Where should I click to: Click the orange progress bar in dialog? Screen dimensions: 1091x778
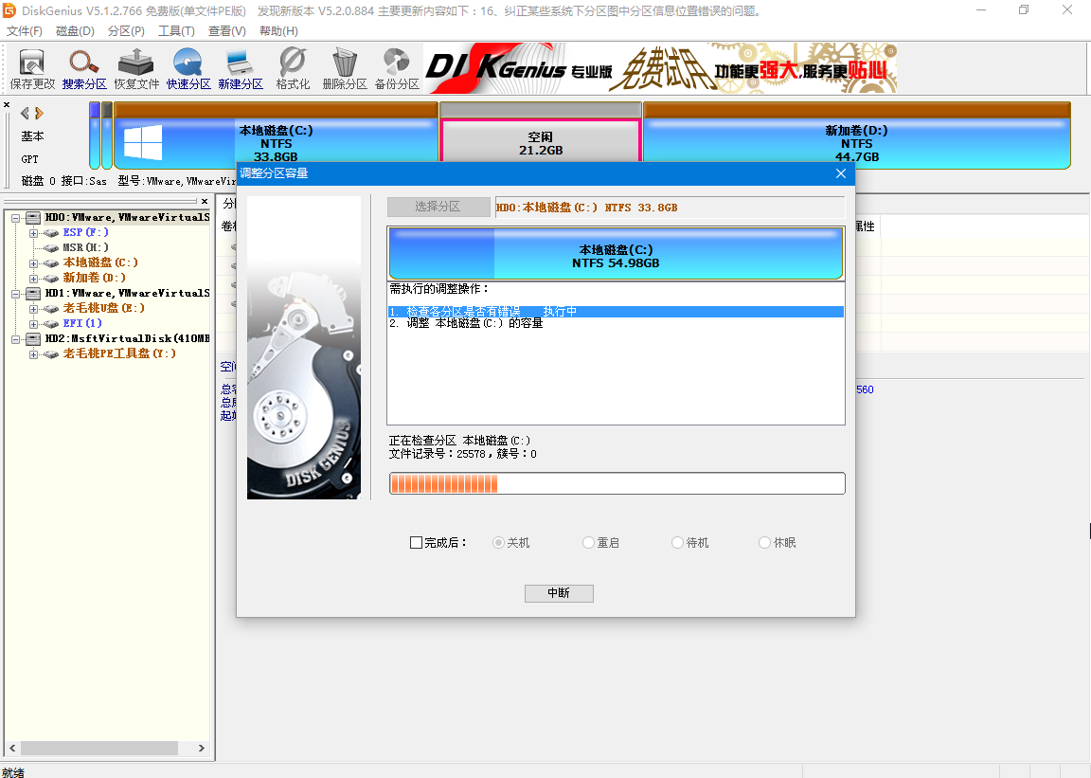[x=617, y=483]
